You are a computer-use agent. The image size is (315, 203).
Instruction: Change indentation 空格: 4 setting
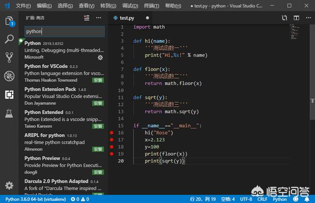(x=227, y=199)
